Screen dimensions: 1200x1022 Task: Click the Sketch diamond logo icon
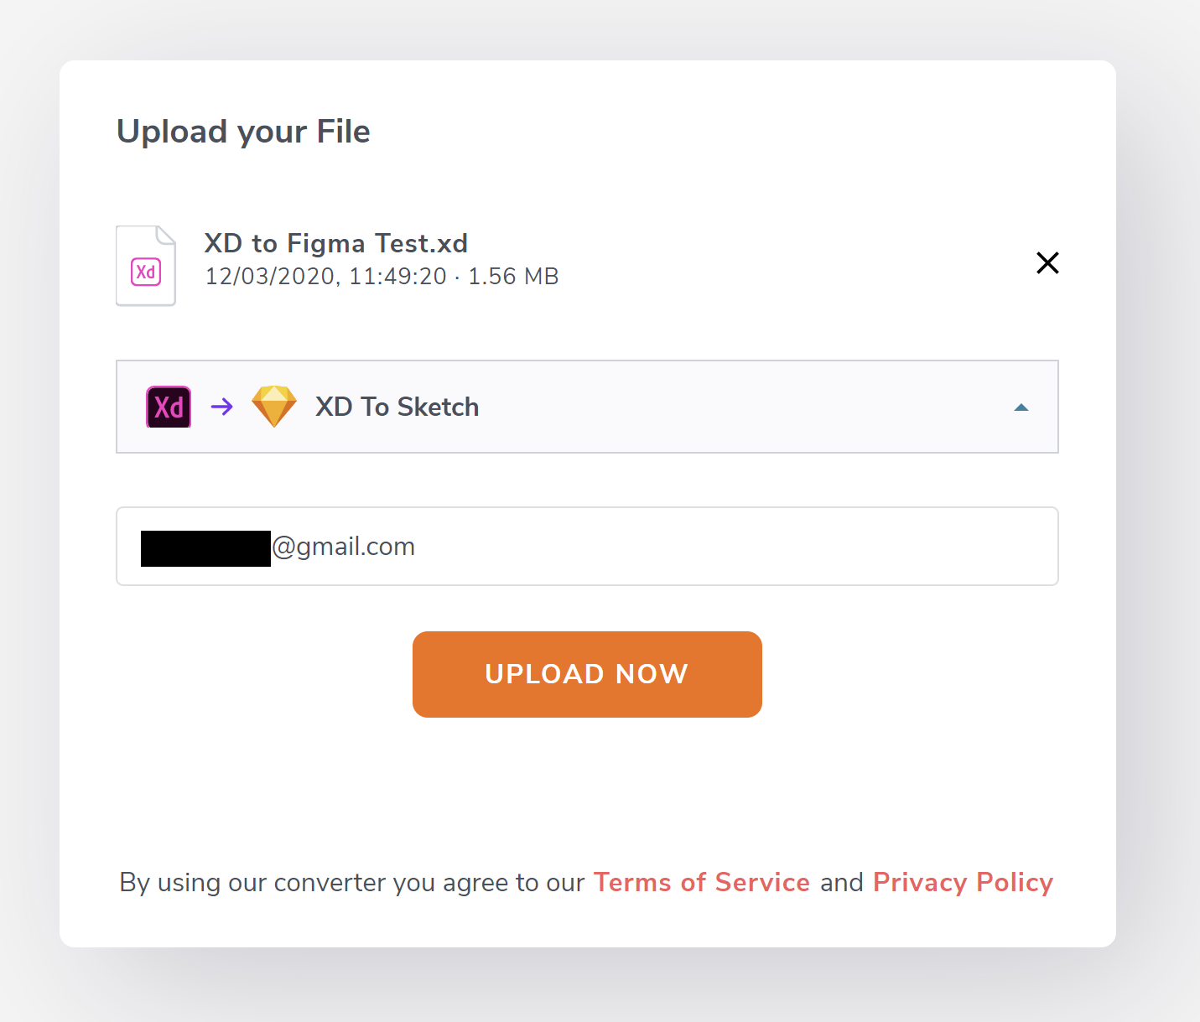pos(274,407)
